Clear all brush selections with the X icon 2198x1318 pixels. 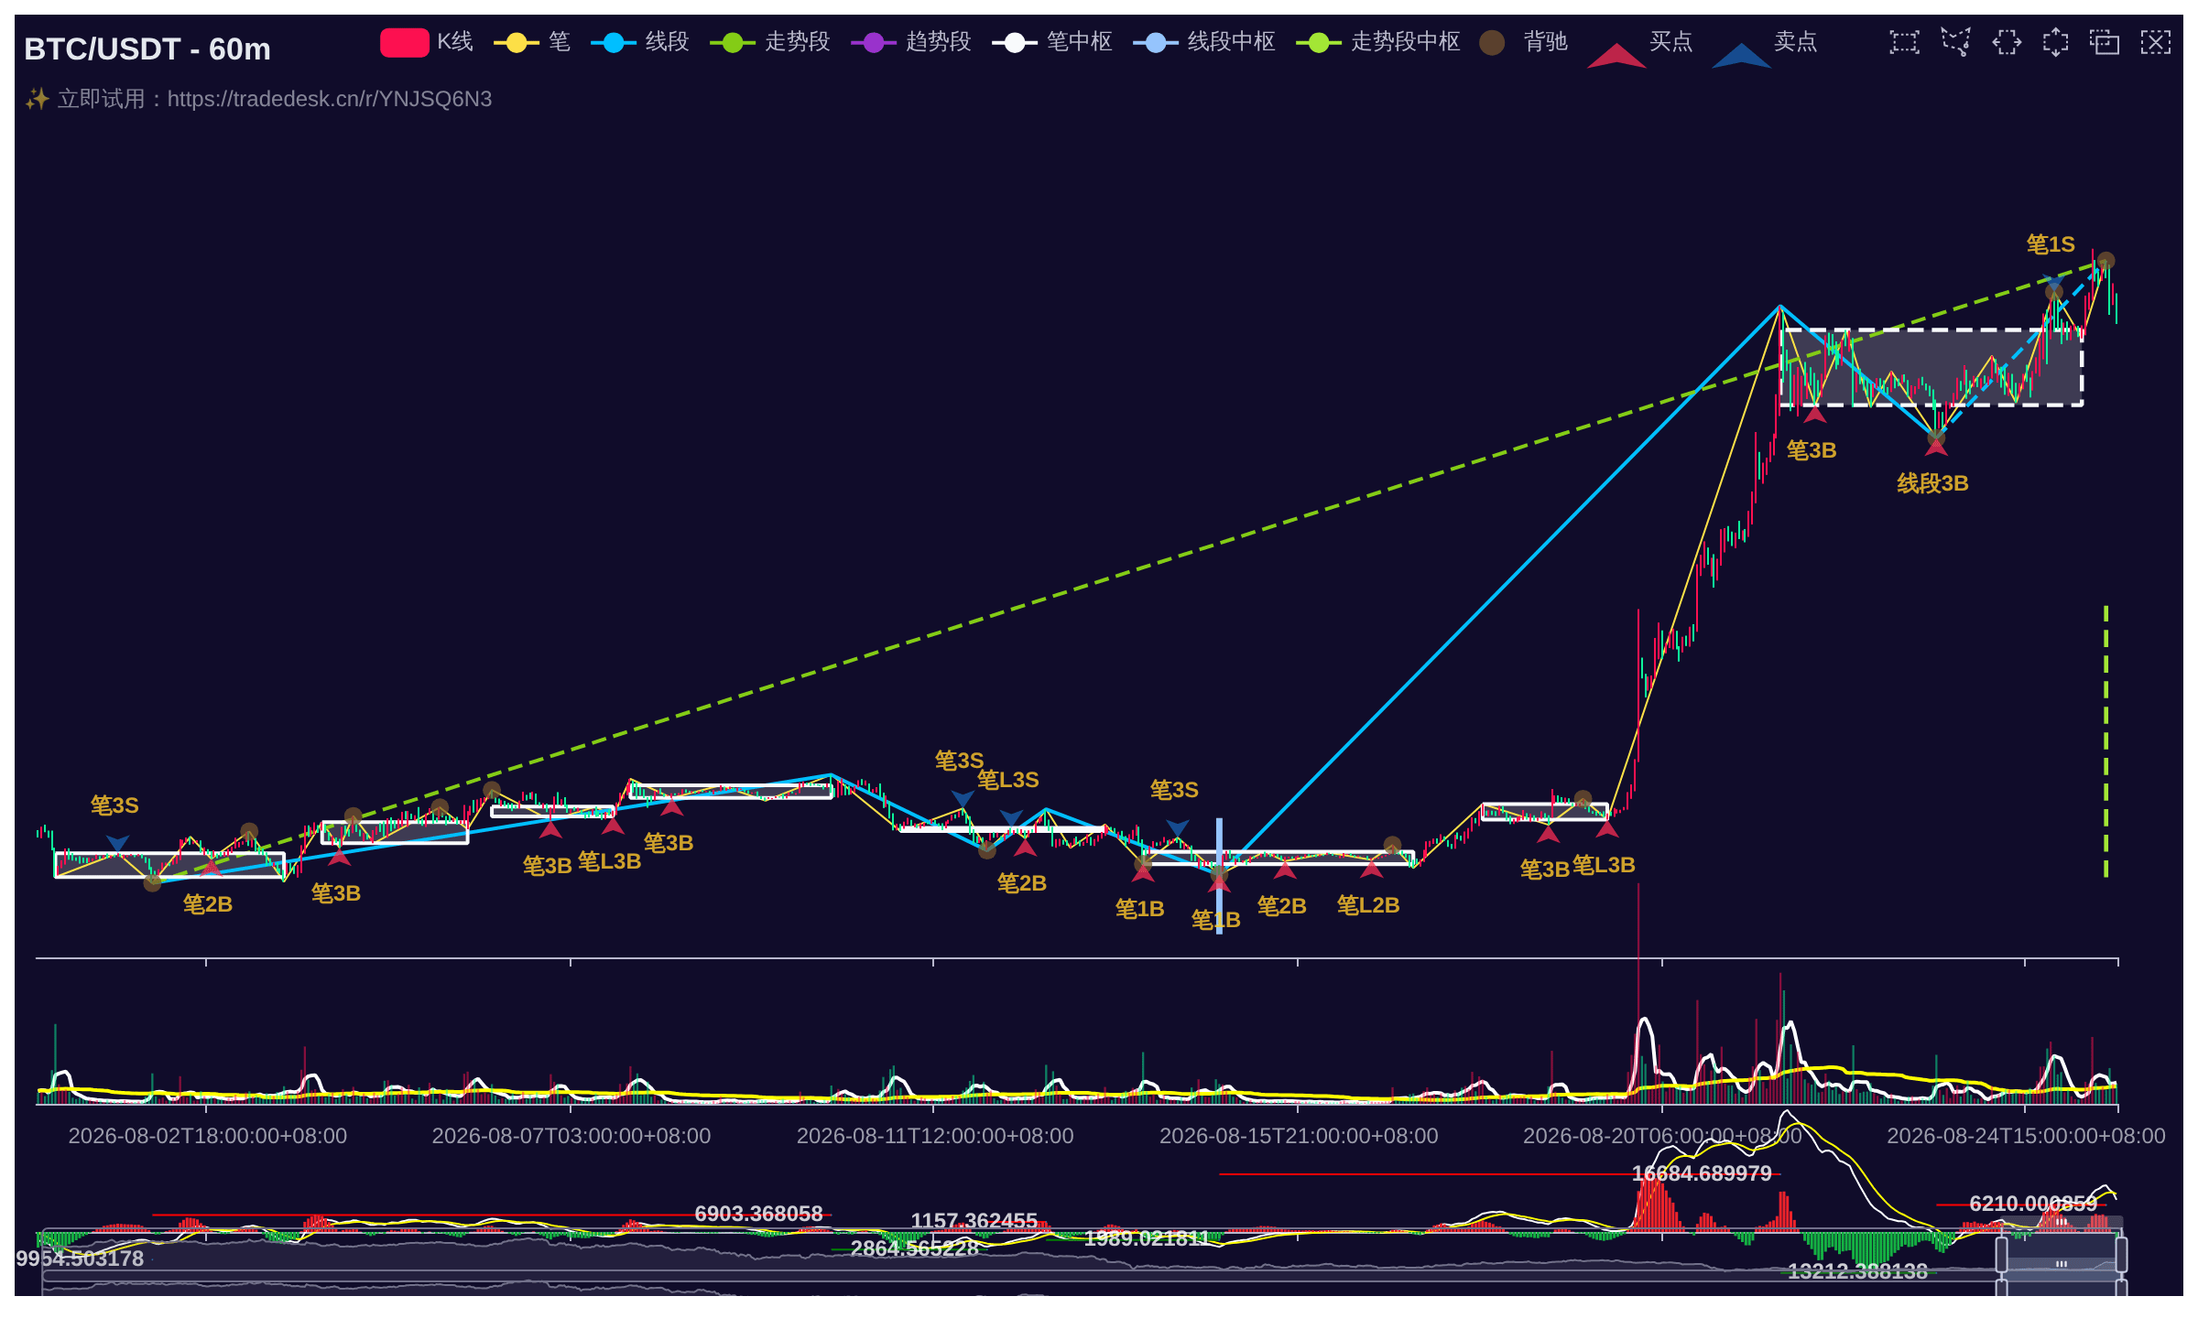click(x=2155, y=42)
